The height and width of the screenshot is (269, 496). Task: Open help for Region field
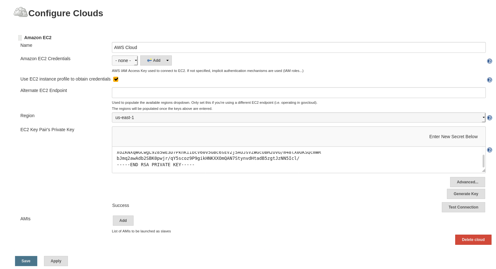click(490, 118)
